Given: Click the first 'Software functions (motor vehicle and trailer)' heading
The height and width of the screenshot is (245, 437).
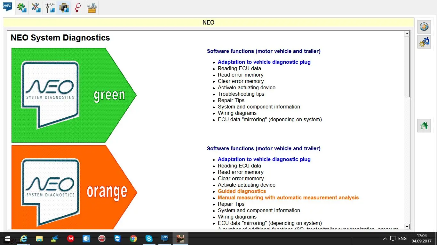Looking at the screenshot, I should (x=264, y=51).
